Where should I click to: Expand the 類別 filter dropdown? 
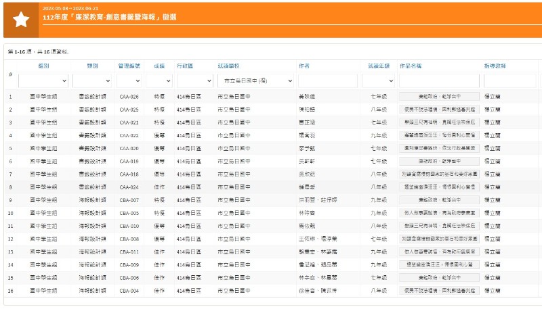coord(92,80)
